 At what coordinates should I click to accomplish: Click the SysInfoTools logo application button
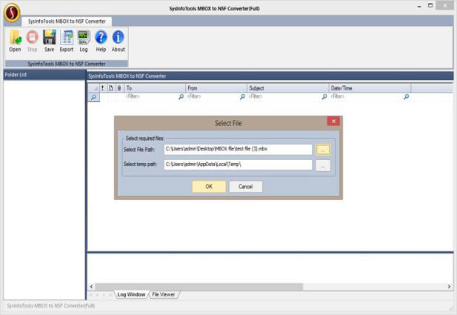[12, 13]
